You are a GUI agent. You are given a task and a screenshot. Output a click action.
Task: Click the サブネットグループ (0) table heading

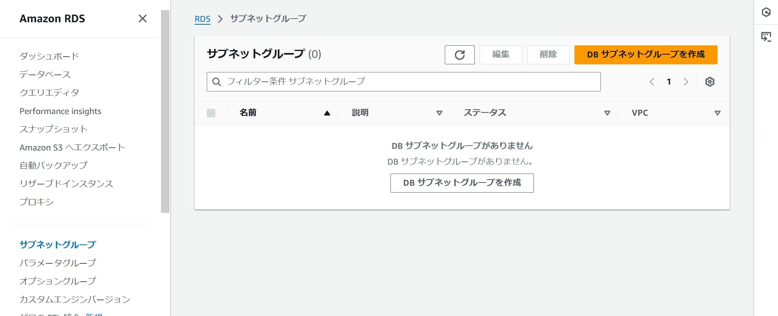pos(264,54)
